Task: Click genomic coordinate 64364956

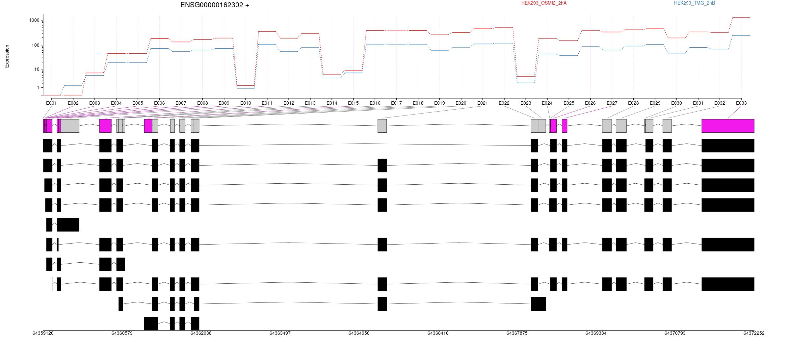Action: click(x=359, y=333)
